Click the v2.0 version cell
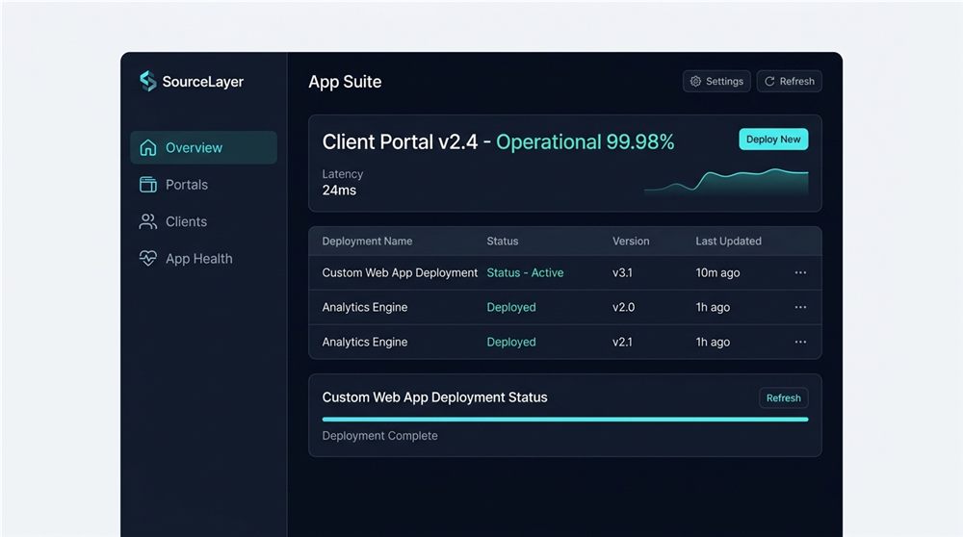 (x=623, y=307)
